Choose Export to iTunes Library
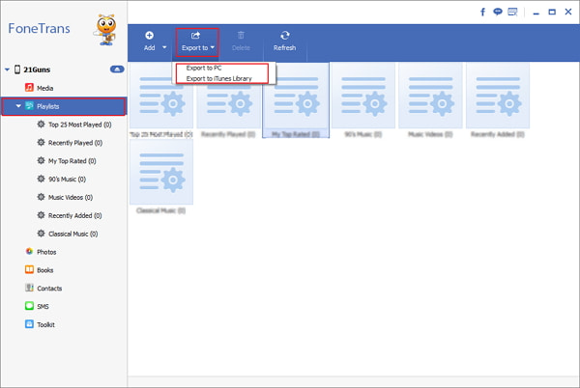The image size is (580, 388). click(x=219, y=78)
